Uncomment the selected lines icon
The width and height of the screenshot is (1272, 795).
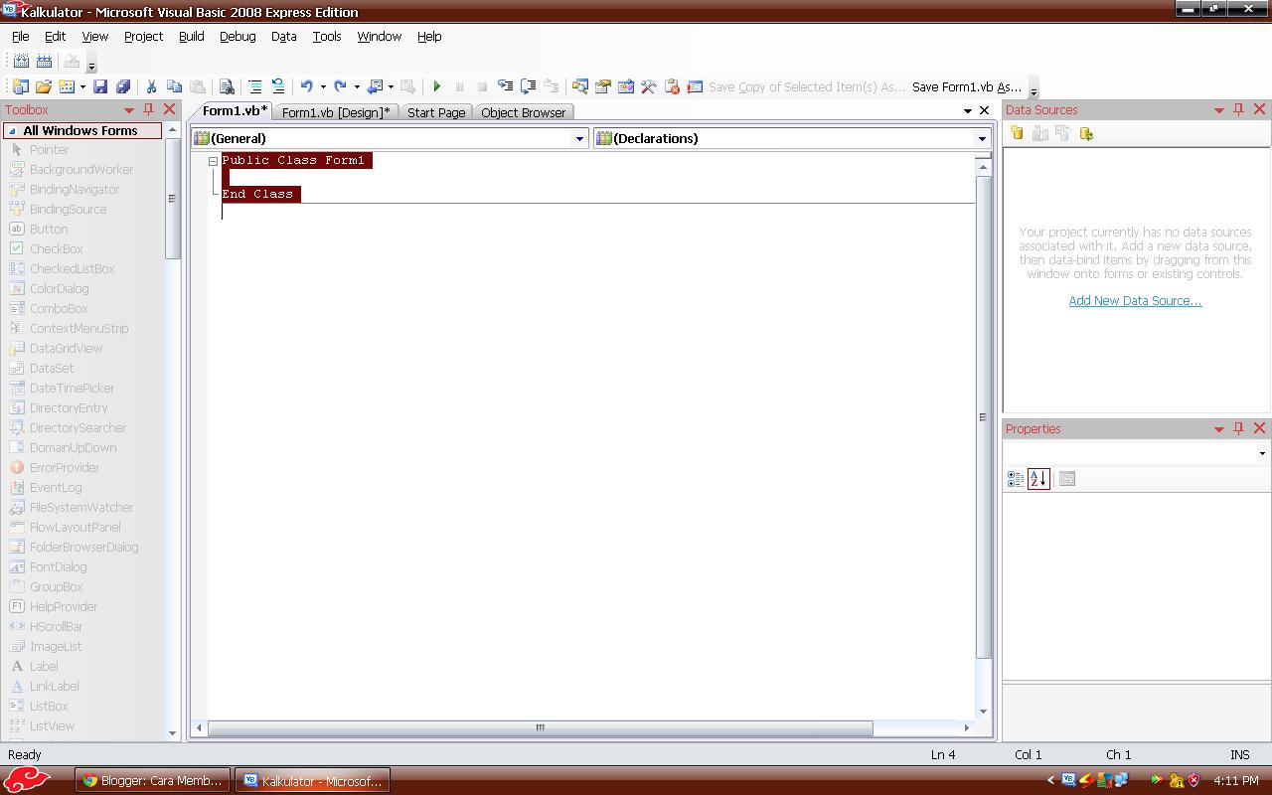[x=277, y=86]
